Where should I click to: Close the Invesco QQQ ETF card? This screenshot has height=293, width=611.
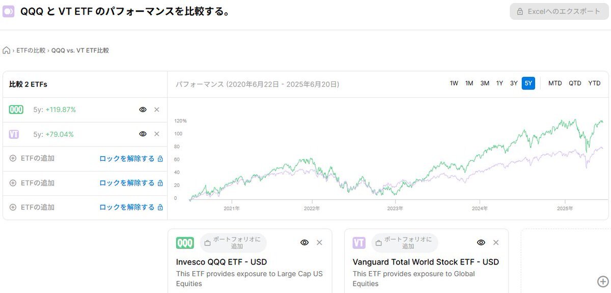[x=319, y=243]
